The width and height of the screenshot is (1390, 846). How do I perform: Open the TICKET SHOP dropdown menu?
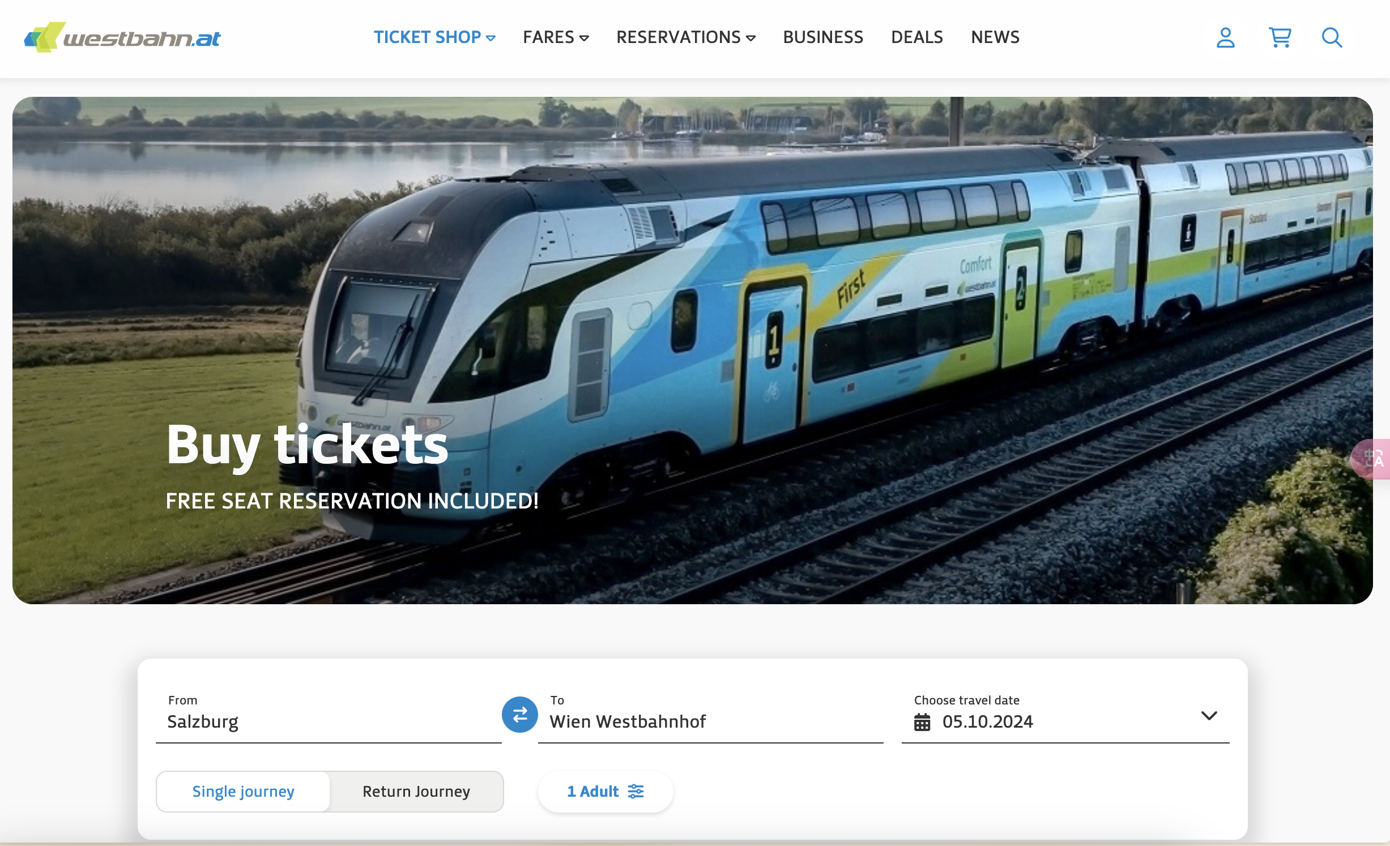[434, 37]
